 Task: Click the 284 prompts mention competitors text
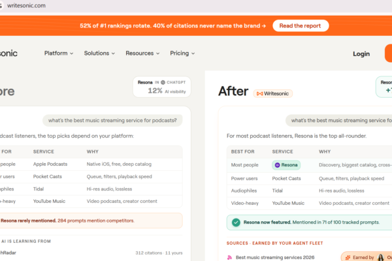click(96, 221)
